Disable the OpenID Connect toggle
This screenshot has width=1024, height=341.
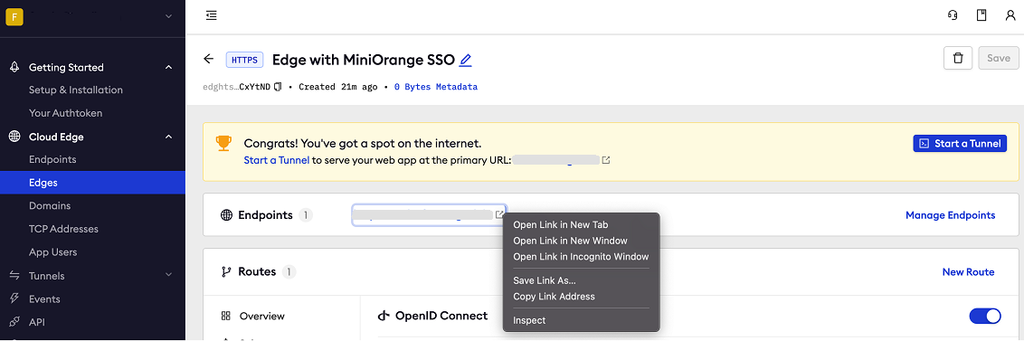pyautogui.click(x=985, y=317)
